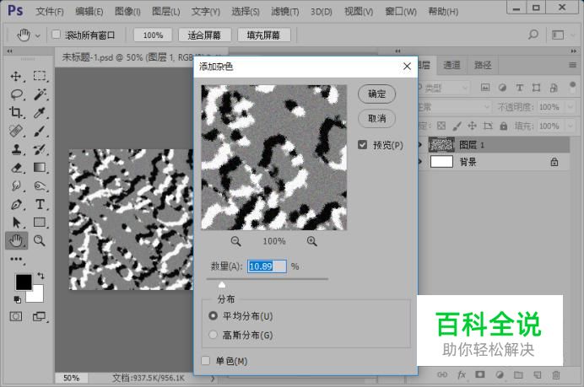Select the Rectangle shape tool
Screen dimensions: 584x387
pos(40,223)
